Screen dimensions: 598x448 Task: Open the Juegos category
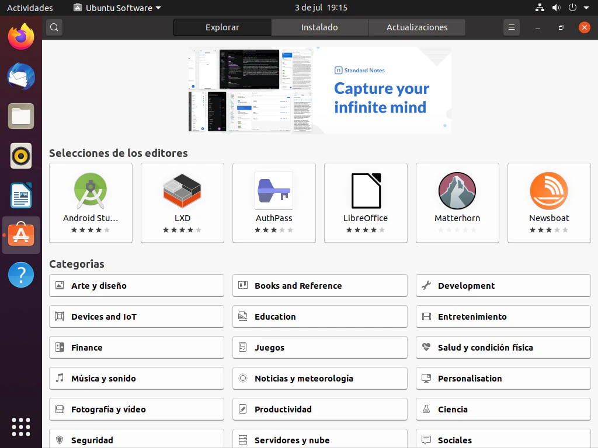pyautogui.click(x=319, y=348)
